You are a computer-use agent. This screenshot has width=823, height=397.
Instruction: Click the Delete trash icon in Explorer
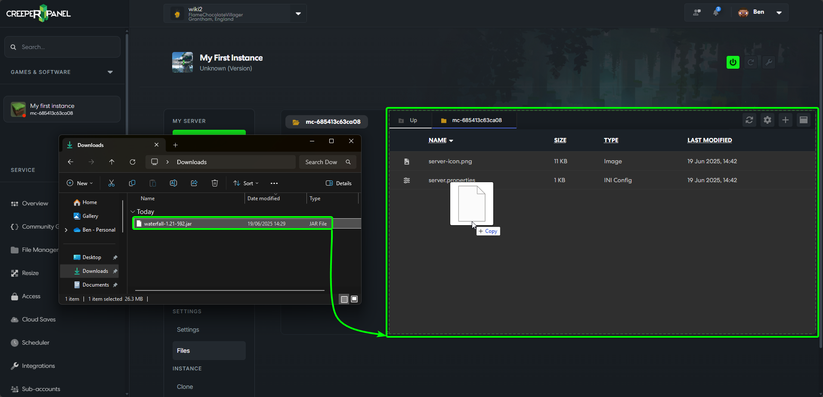215,183
